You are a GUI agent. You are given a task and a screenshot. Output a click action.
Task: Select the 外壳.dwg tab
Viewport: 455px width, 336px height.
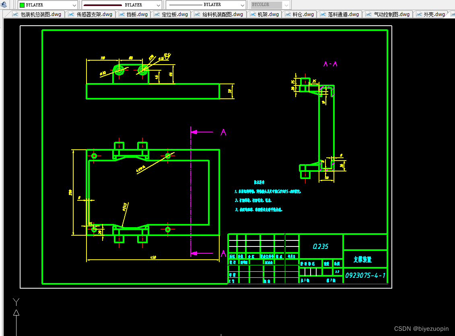tap(431, 14)
